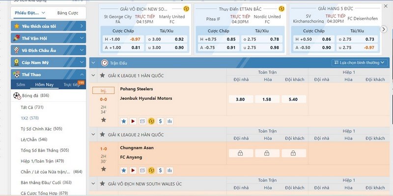Click dollar sign icon in Pohang Steelers row

pos(161,121)
